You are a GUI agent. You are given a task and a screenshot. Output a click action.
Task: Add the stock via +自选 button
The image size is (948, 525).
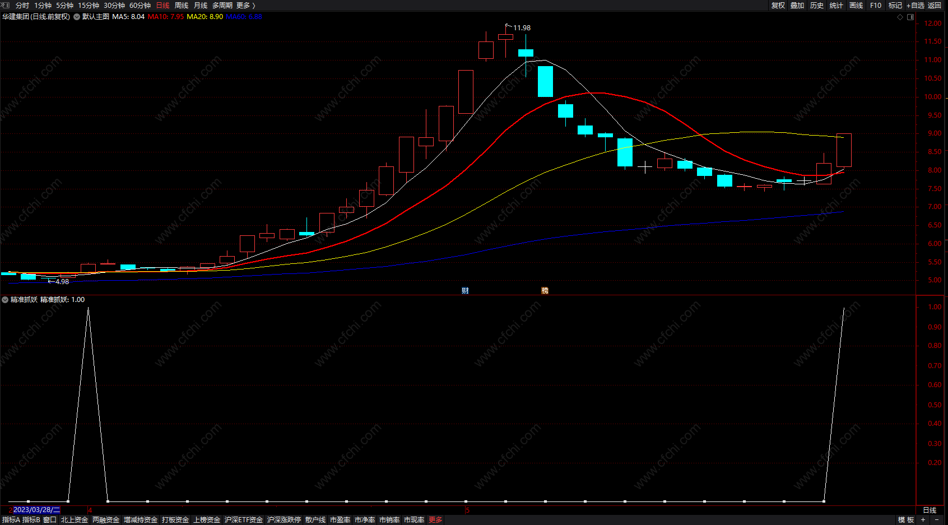(x=916, y=5)
